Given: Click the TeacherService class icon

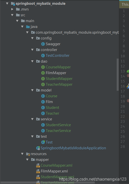Looking at the screenshot, I should pyautogui.click(x=43, y=131).
